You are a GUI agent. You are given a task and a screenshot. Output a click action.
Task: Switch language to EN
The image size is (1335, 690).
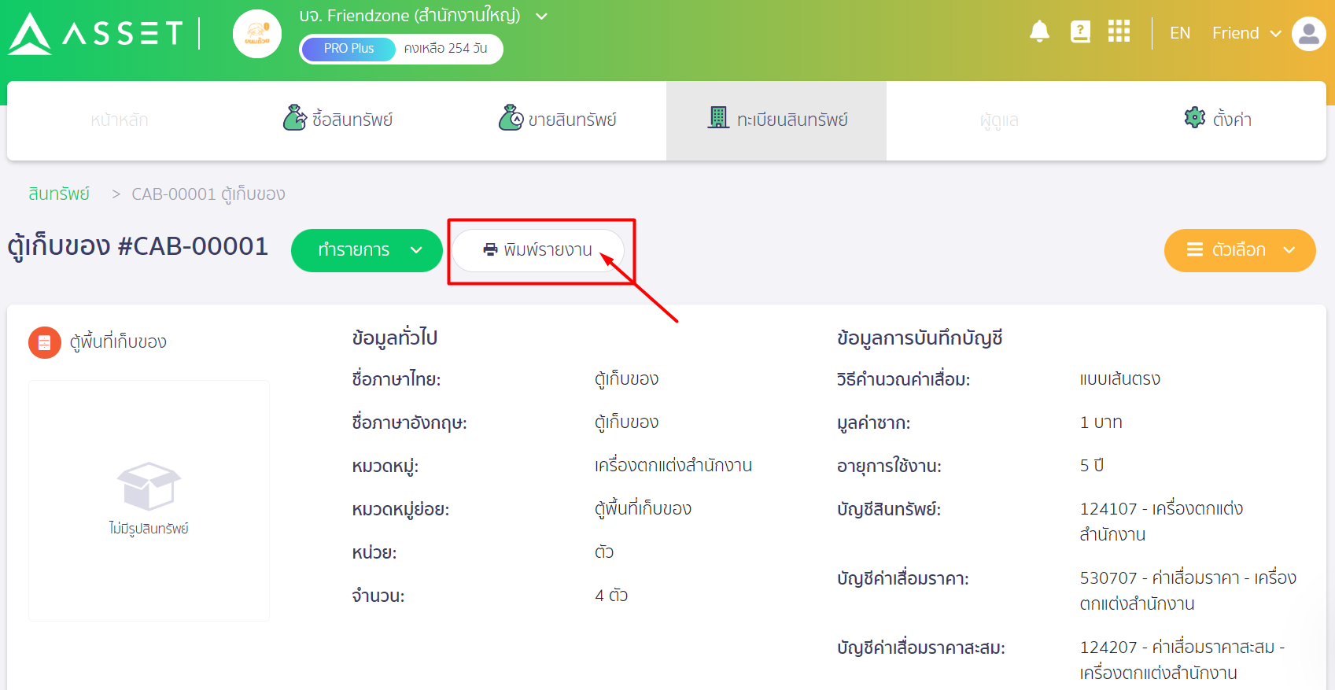[1179, 33]
